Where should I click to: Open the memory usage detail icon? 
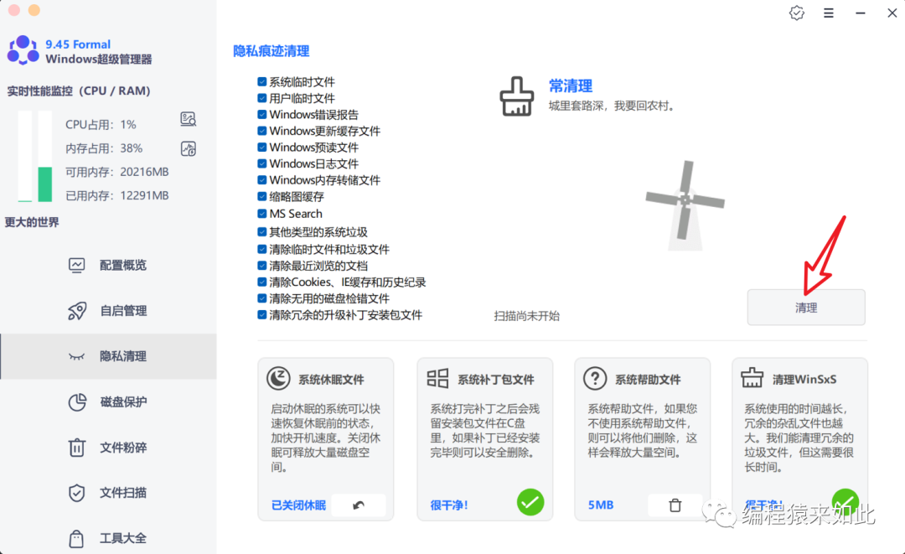[x=189, y=148]
